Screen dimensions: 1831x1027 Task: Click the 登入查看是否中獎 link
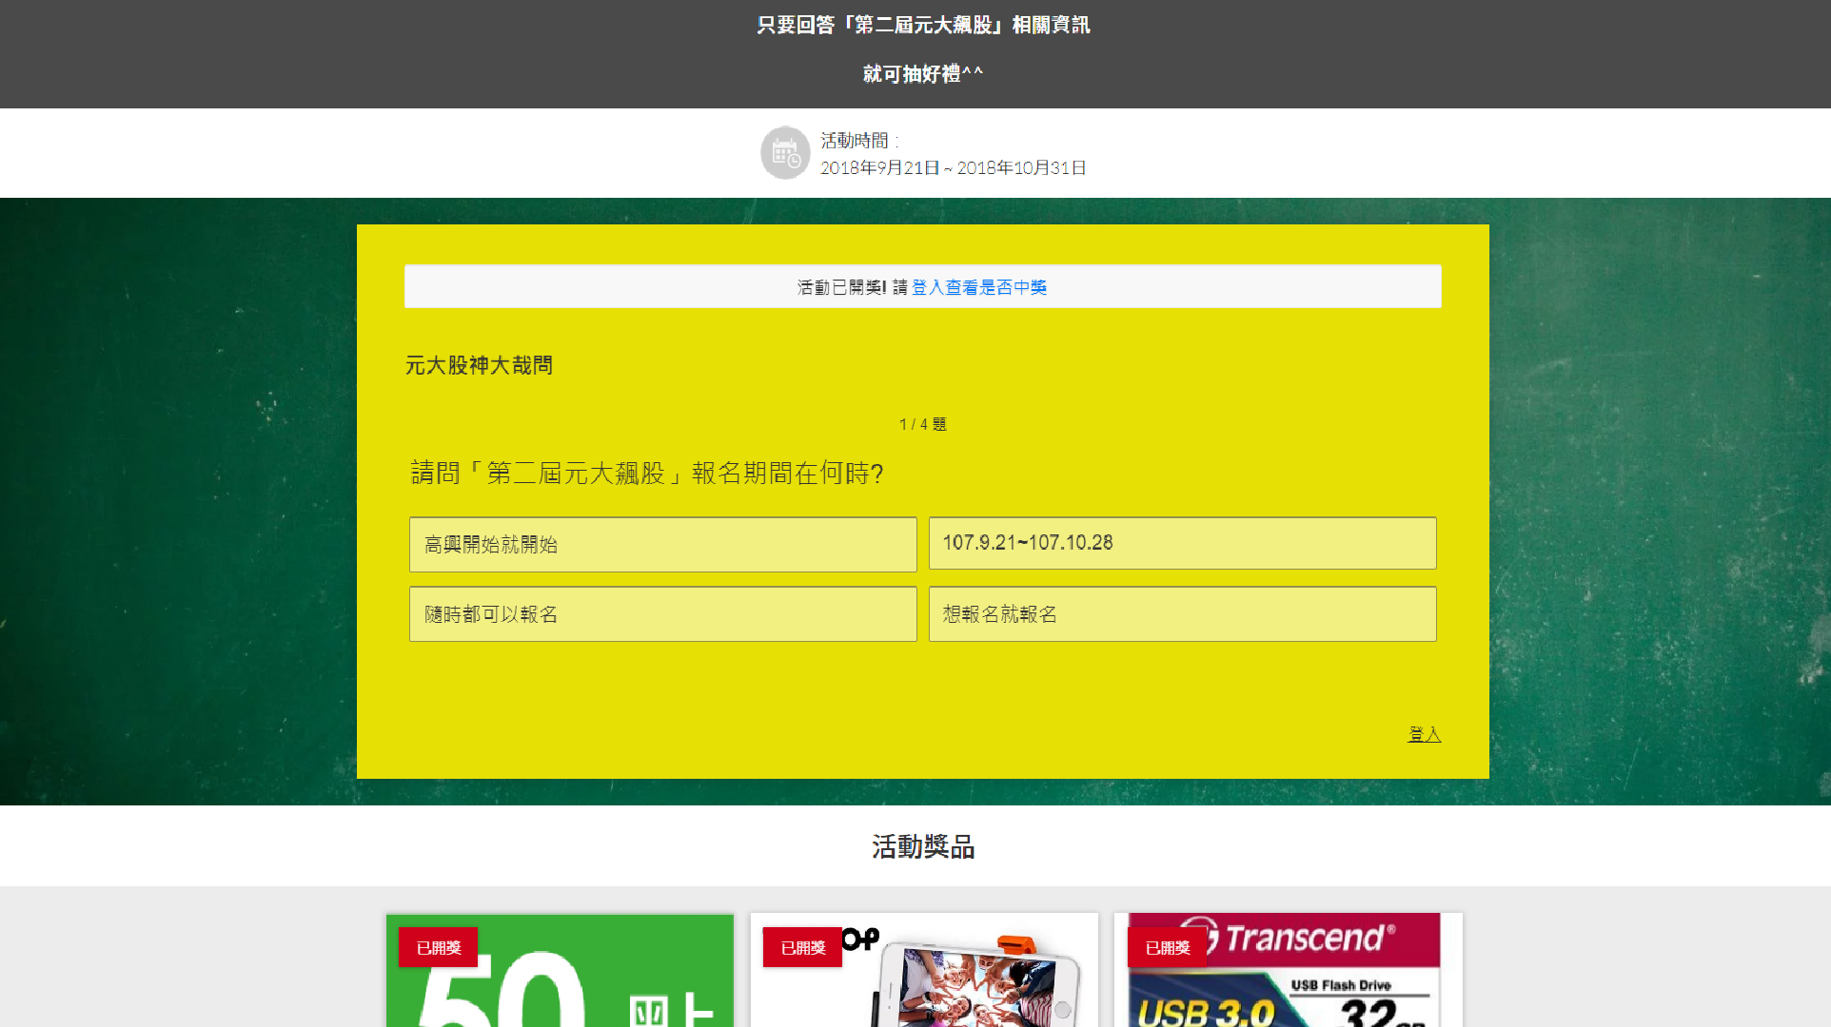[x=978, y=287]
